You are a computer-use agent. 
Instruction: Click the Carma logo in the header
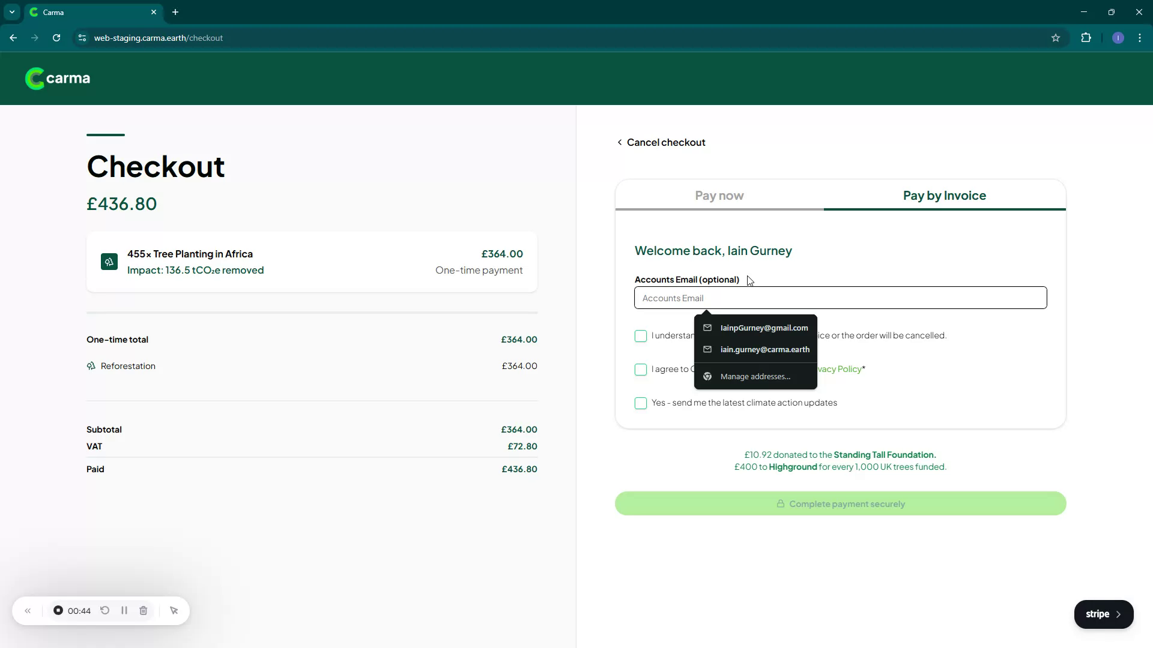click(x=57, y=78)
